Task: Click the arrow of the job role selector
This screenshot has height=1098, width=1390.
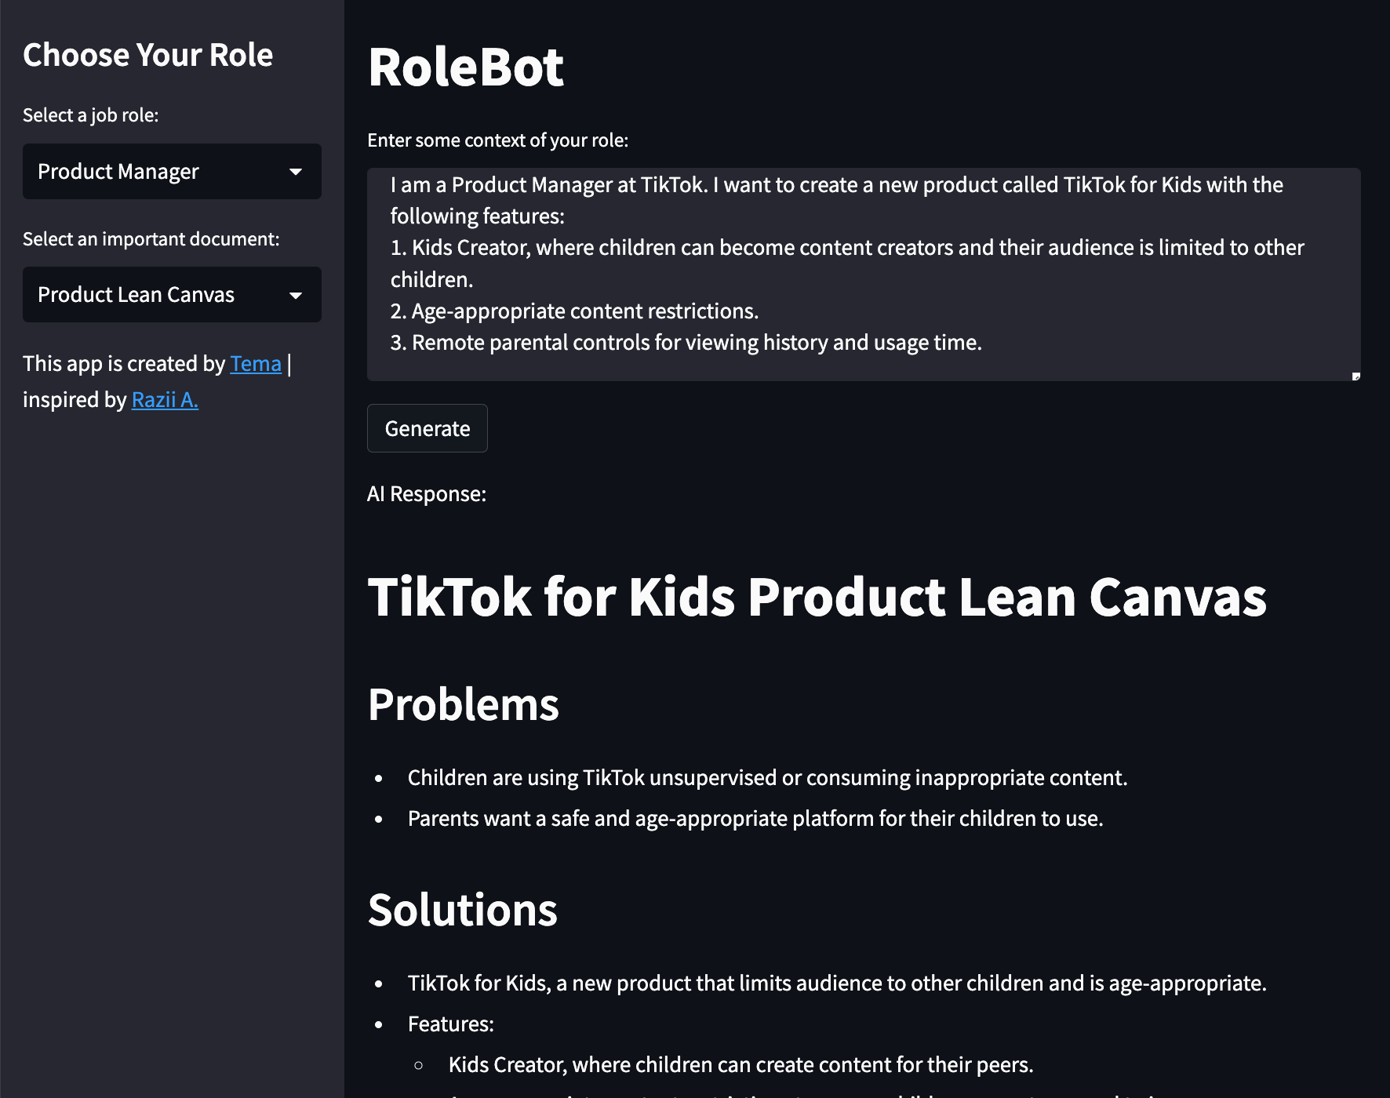Action: (296, 172)
